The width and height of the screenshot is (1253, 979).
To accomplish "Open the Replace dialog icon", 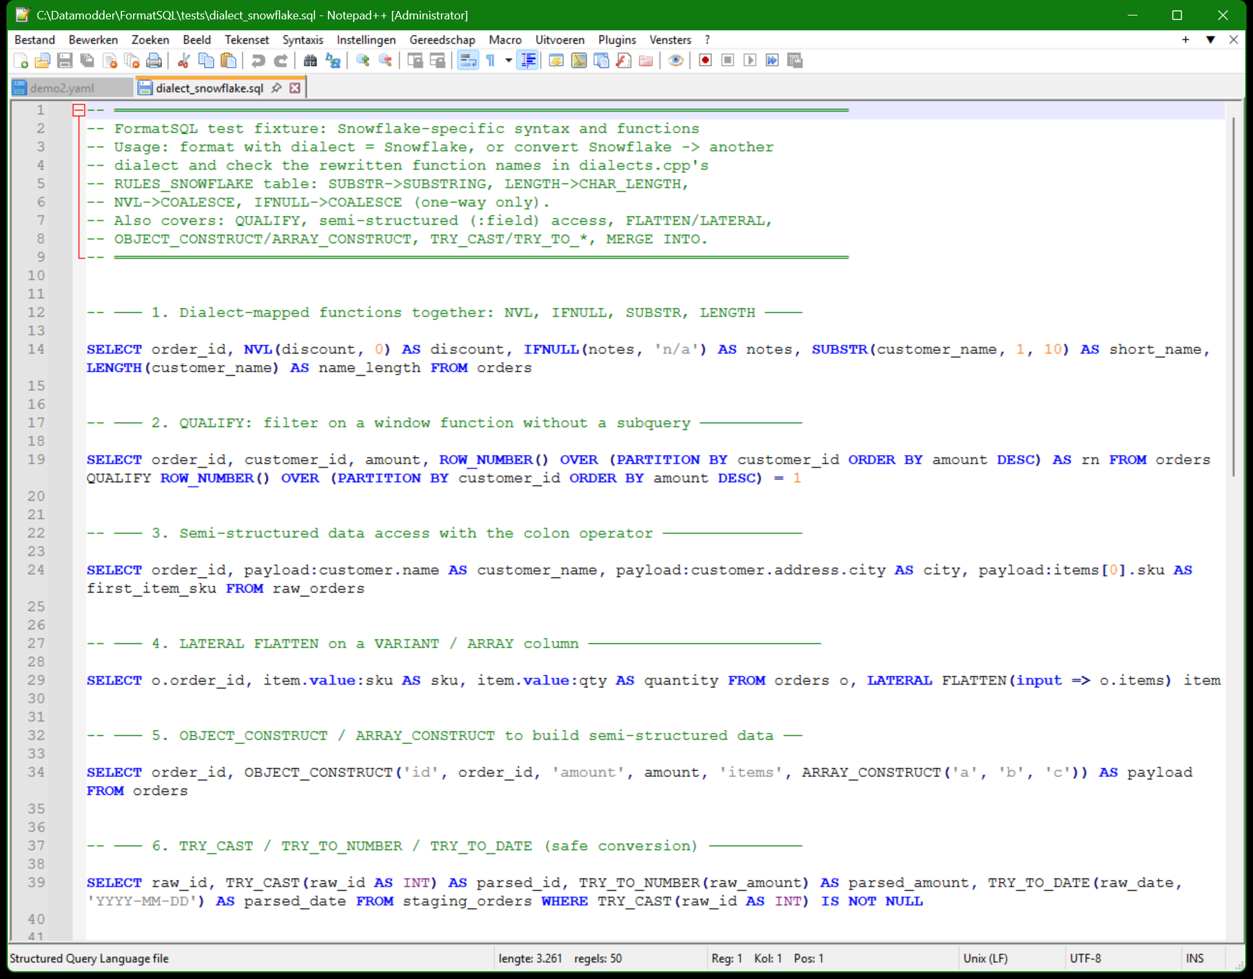I will [333, 61].
